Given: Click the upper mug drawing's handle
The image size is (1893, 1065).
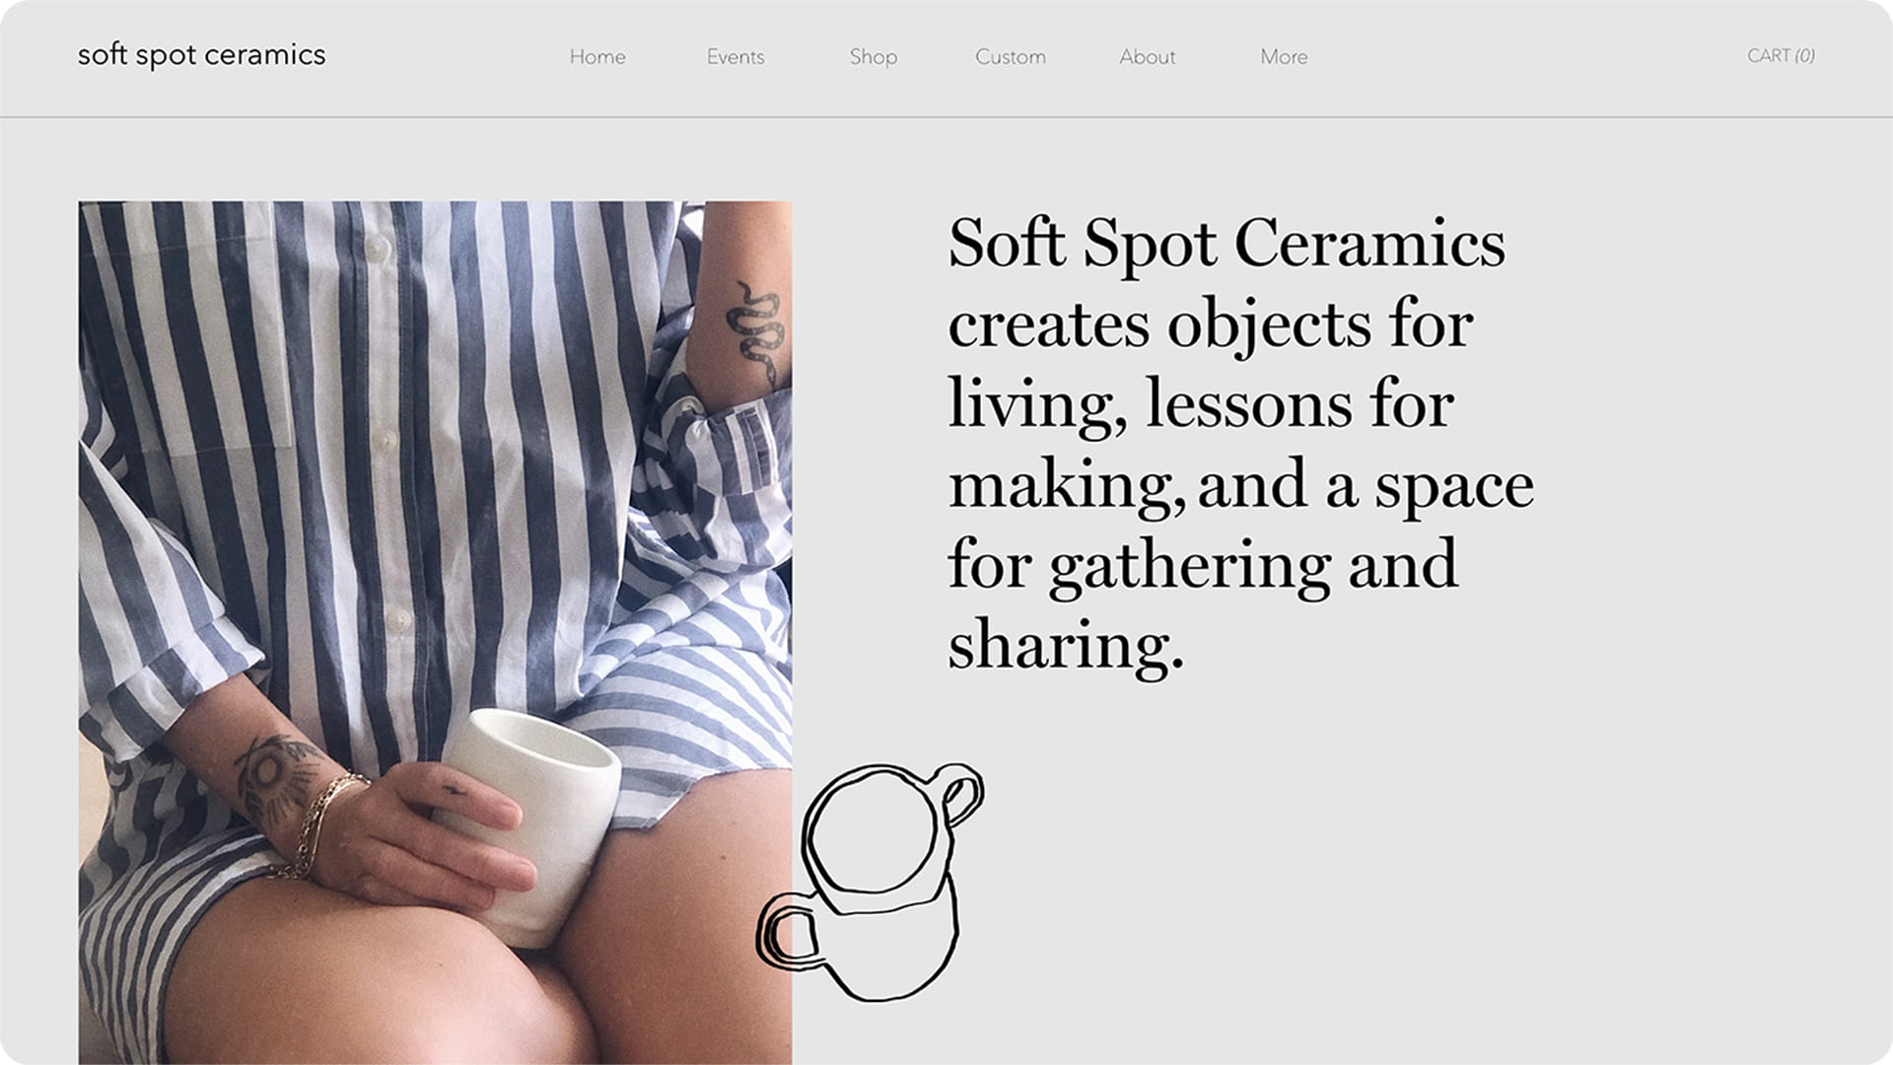Looking at the screenshot, I should 958,793.
